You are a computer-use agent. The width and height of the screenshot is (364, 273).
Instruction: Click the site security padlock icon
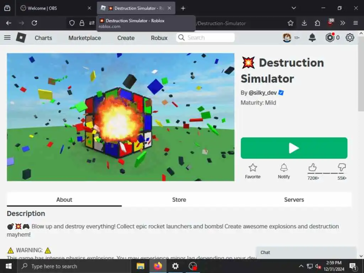pyautogui.click(x=82, y=23)
